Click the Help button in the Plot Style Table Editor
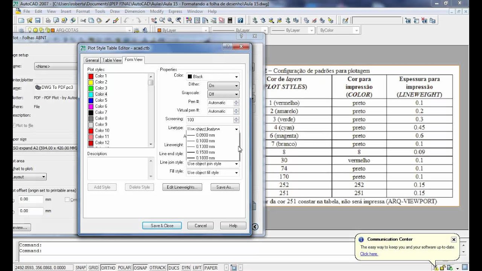 (233, 225)
